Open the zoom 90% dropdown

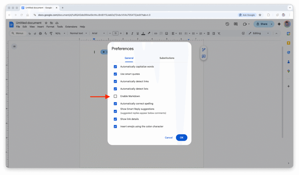[x=59, y=34]
